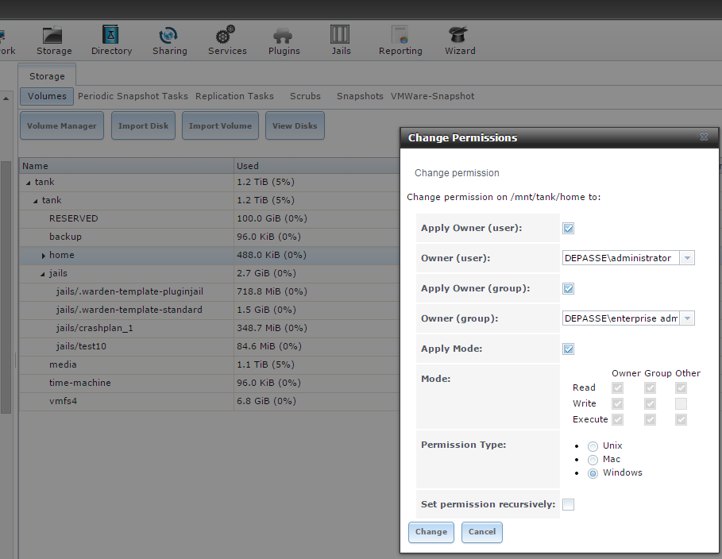The height and width of the screenshot is (559, 722).
Task: Sort by the Name column header
Action: 126,166
